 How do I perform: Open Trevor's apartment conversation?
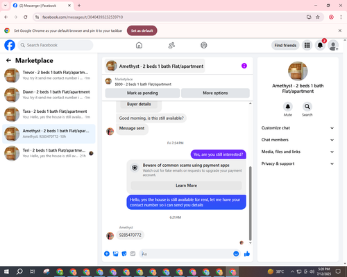click(x=49, y=75)
